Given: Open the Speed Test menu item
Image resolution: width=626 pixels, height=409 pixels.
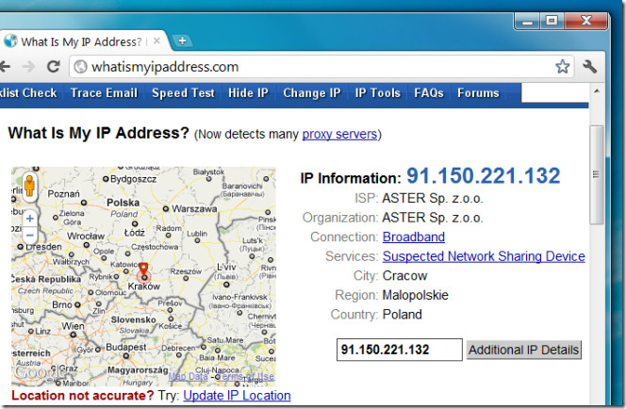Looking at the screenshot, I should tap(183, 93).
